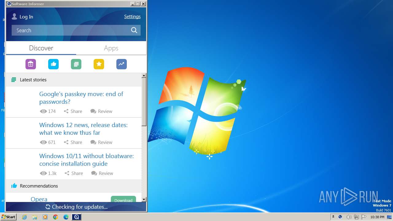This screenshot has width=393, height=221.
Task: Review the Windows 12 news story
Action: point(101,142)
